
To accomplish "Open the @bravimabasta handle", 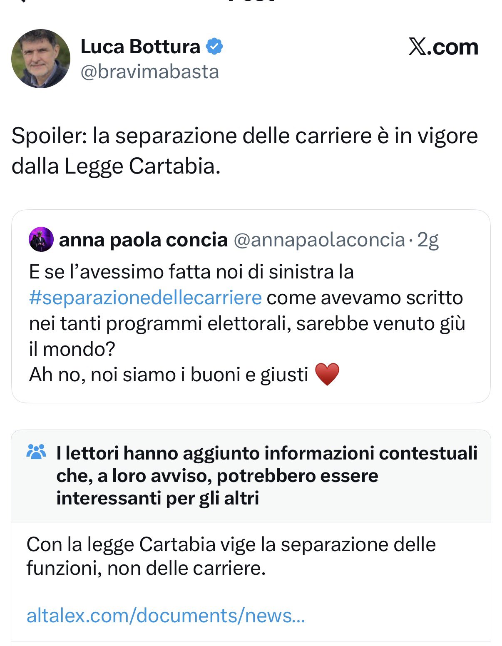I will click(x=149, y=72).
